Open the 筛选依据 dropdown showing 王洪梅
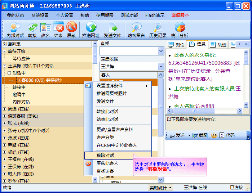 pyautogui.click(x=161, y=67)
